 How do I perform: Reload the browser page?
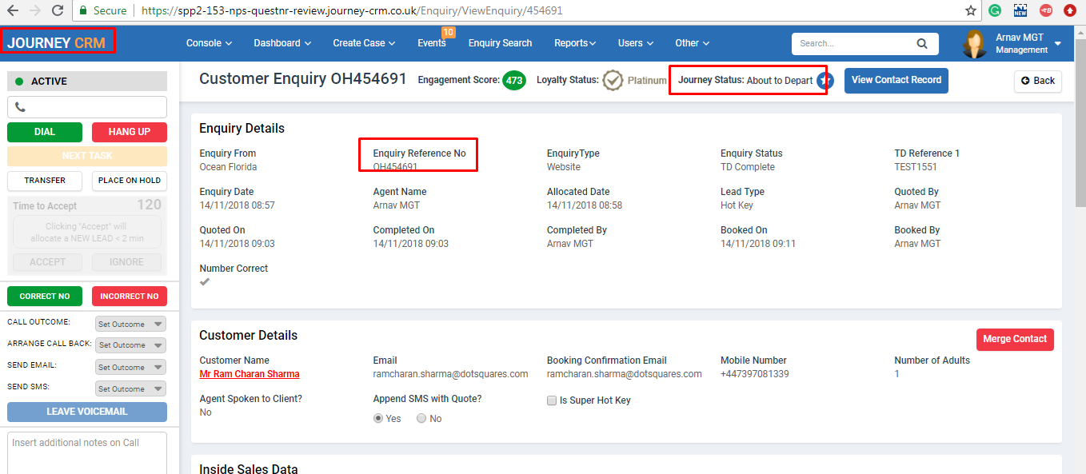coord(57,10)
